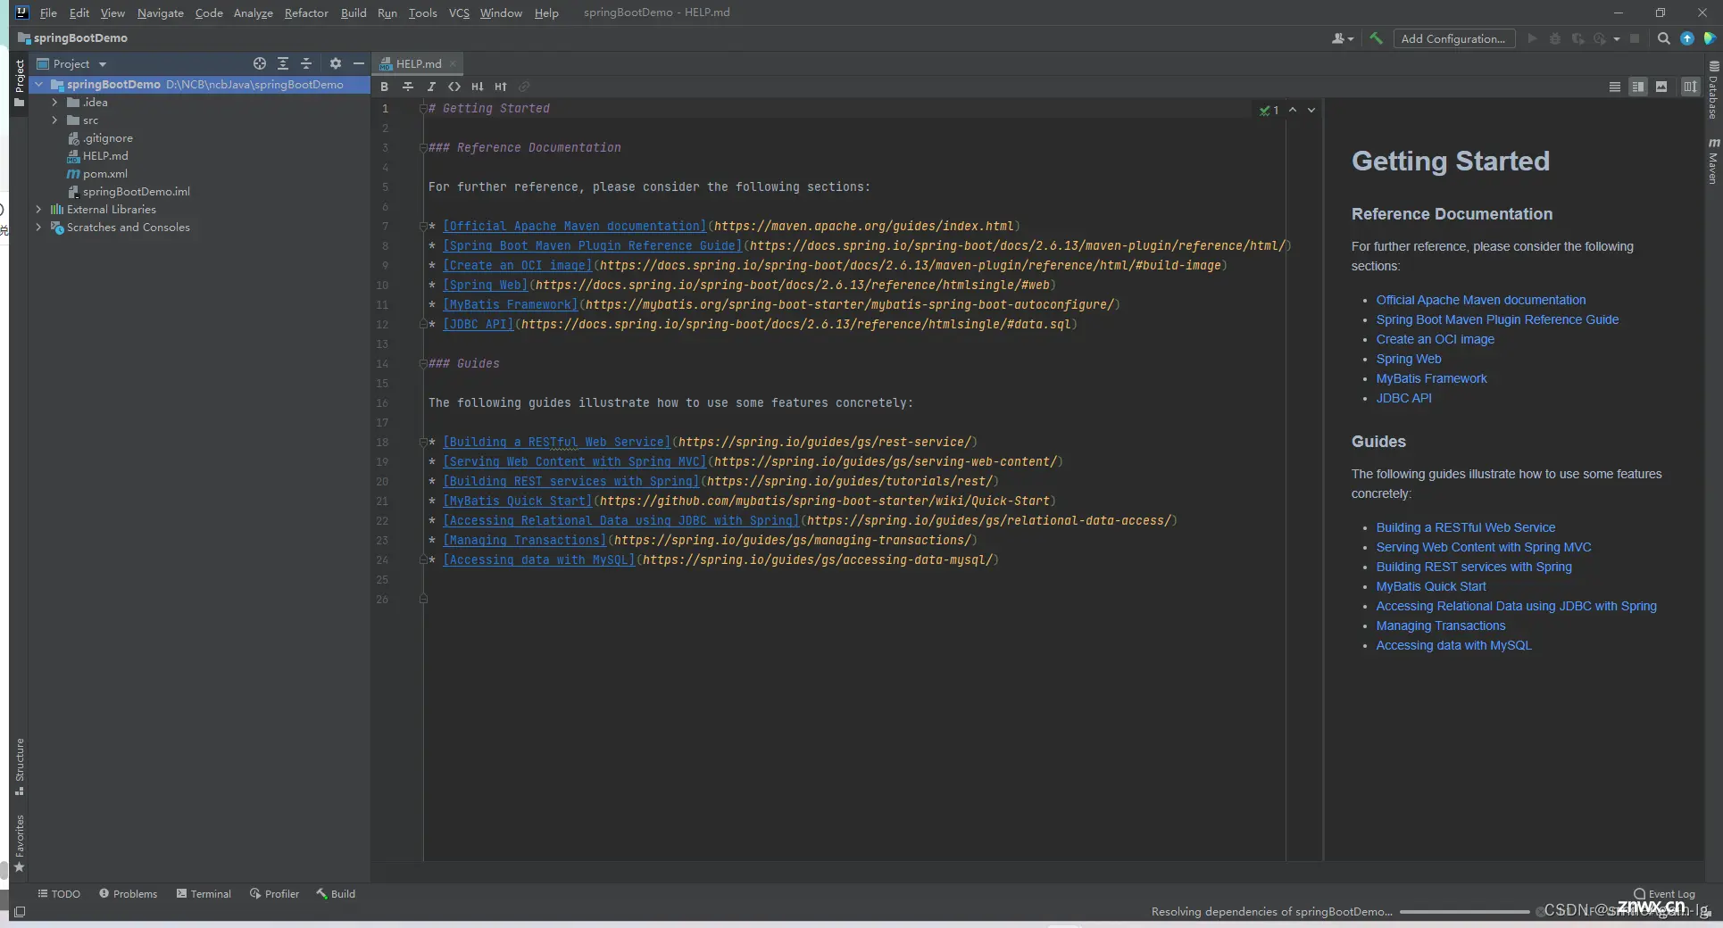Toggle code span formatting

[454, 87]
